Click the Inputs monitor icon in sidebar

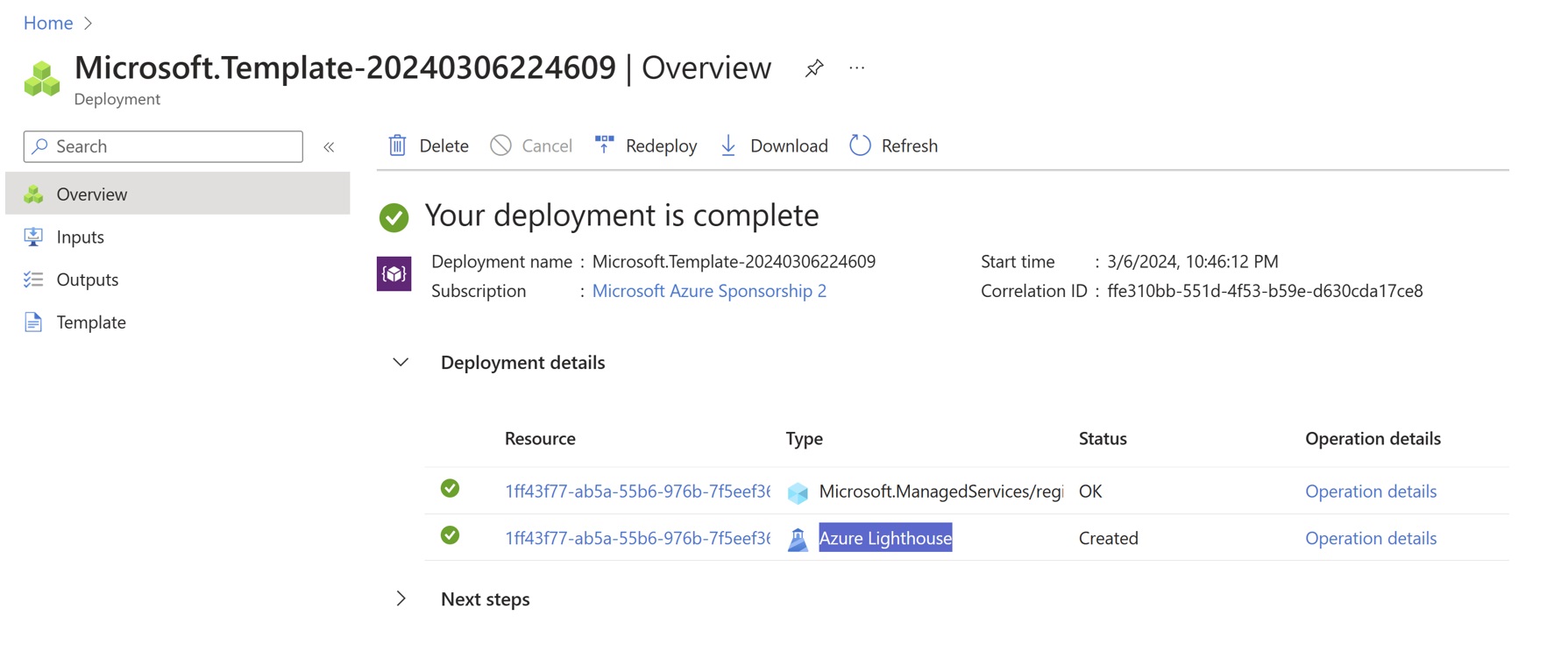point(33,237)
